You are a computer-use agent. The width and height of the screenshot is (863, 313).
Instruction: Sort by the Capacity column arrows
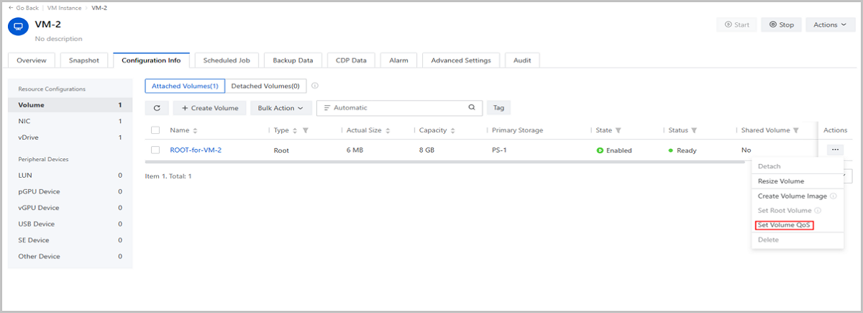(x=454, y=130)
